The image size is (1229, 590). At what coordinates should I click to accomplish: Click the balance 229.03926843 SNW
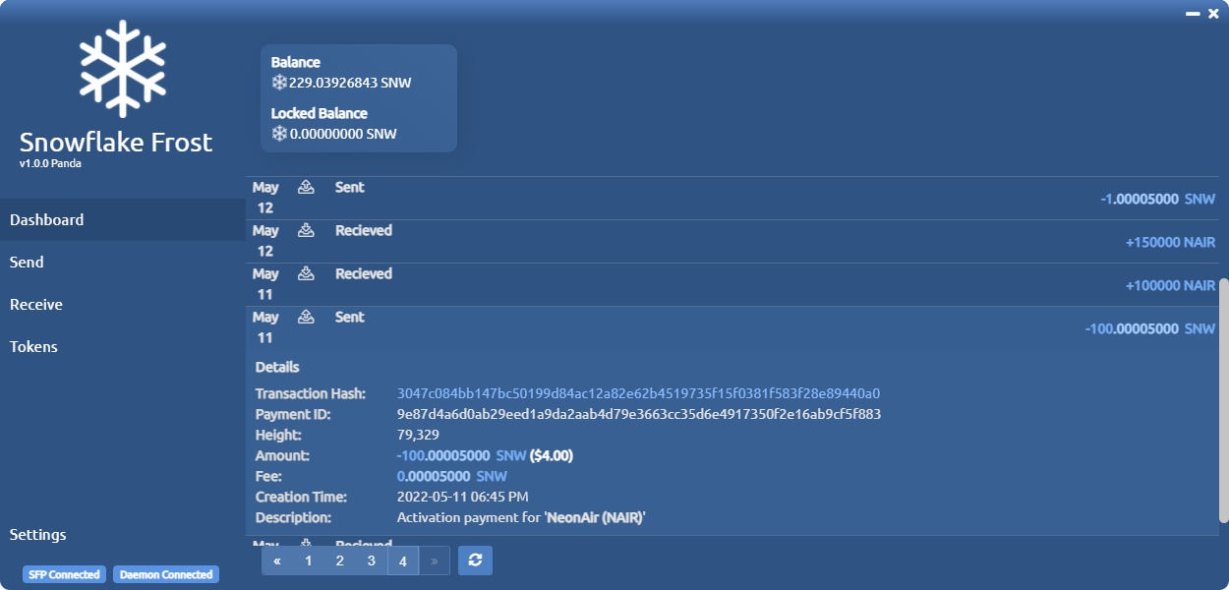pos(350,83)
